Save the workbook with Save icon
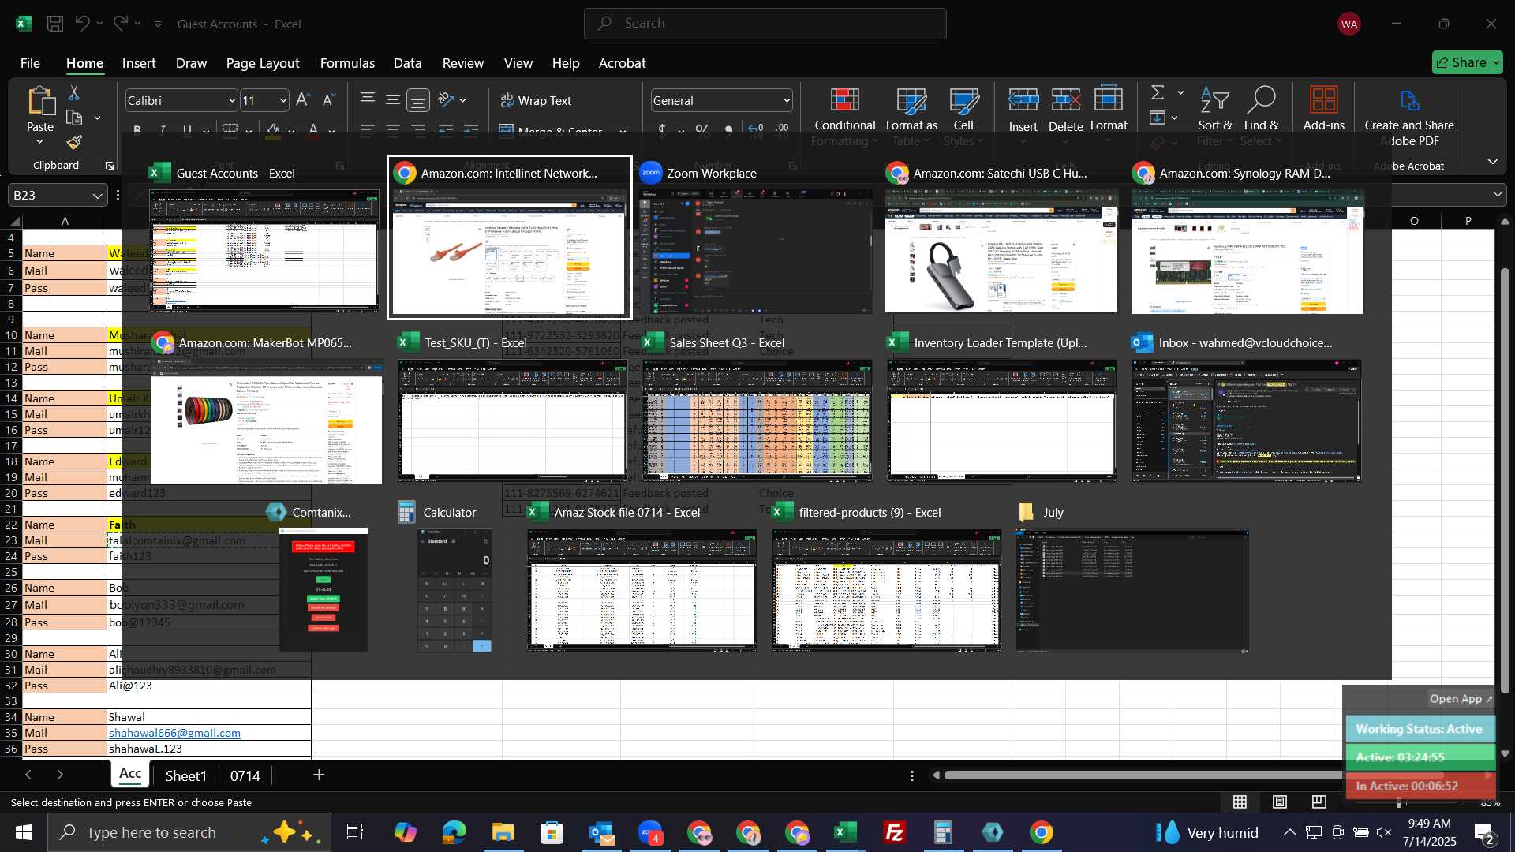The height and width of the screenshot is (852, 1515). pyautogui.click(x=55, y=24)
